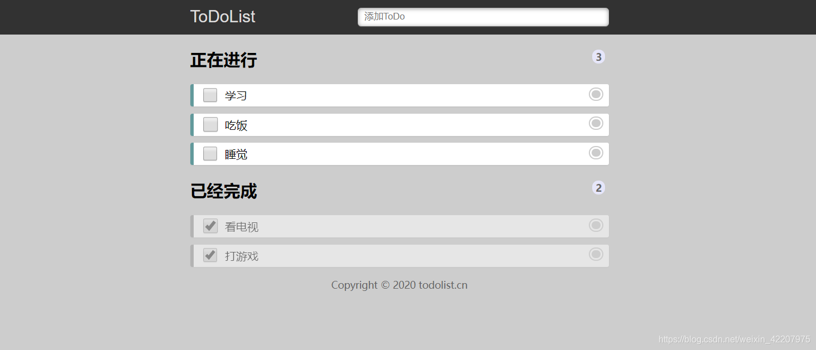Check the 学习 checkbox
Image resolution: width=816 pixels, height=350 pixels.
tap(210, 95)
